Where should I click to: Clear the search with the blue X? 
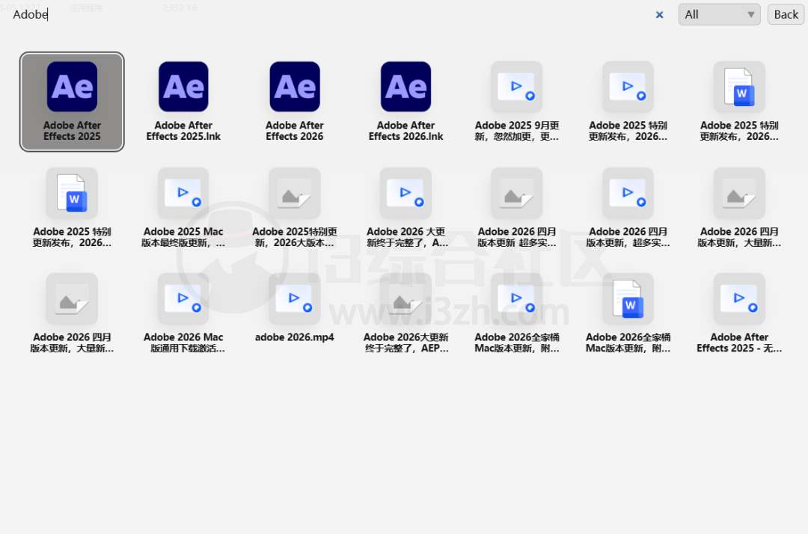click(659, 15)
